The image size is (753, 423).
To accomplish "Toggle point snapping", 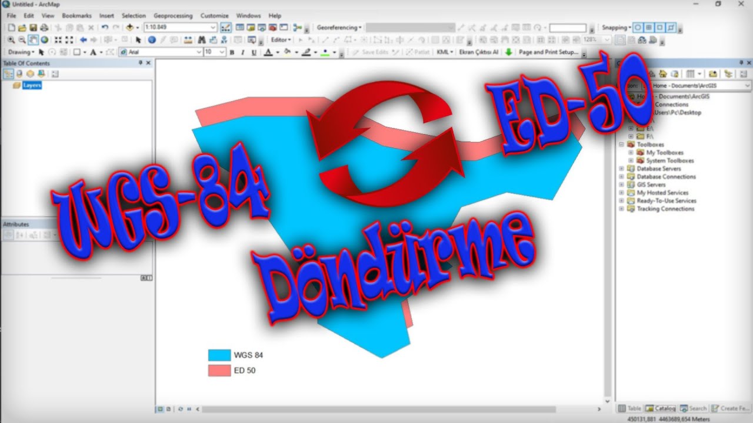I will 638,28.
